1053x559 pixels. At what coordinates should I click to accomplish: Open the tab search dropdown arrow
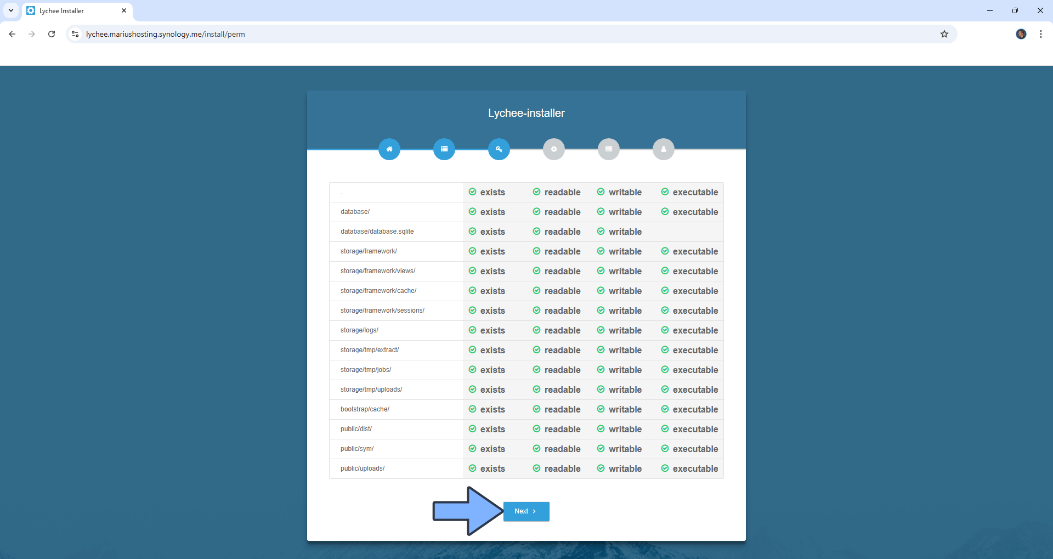11,10
